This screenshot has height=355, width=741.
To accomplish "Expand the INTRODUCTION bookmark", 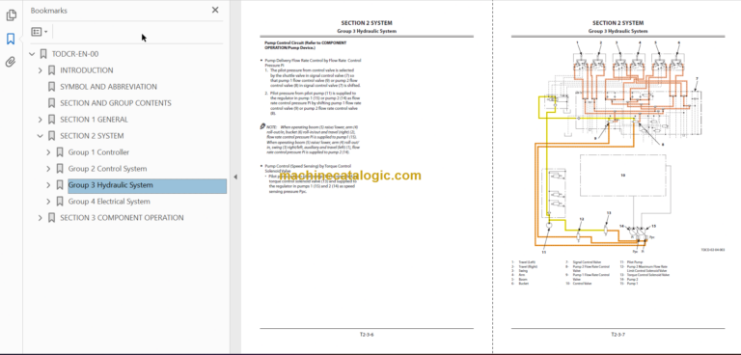I will [41, 70].
